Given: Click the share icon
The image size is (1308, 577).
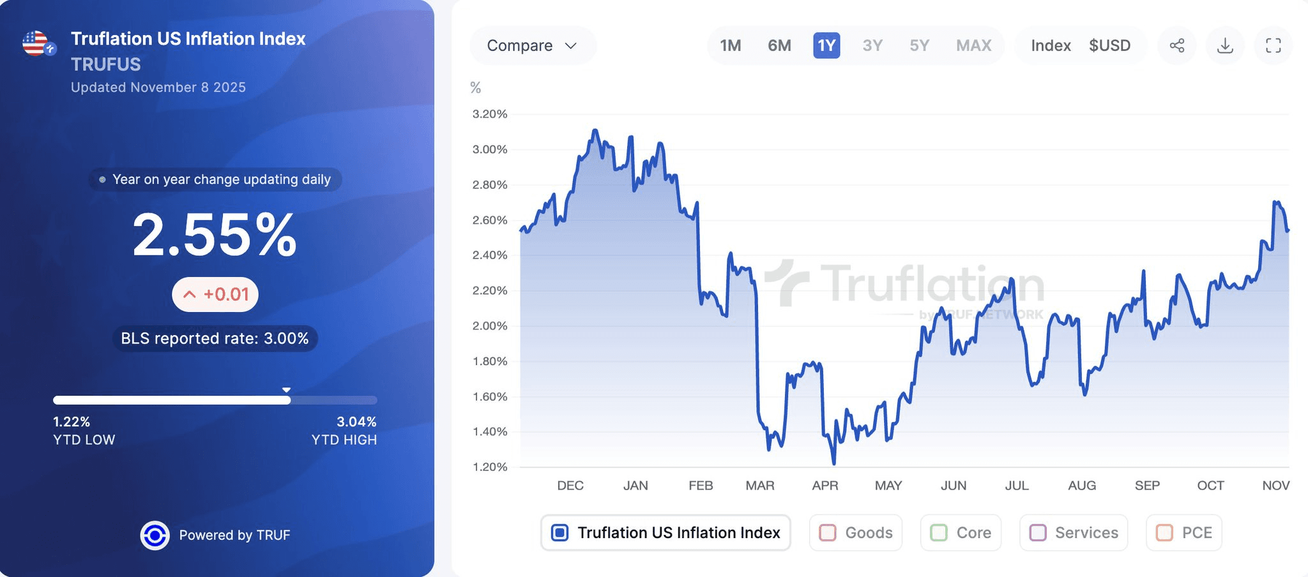Looking at the screenshot, I should coord(1176,45).
